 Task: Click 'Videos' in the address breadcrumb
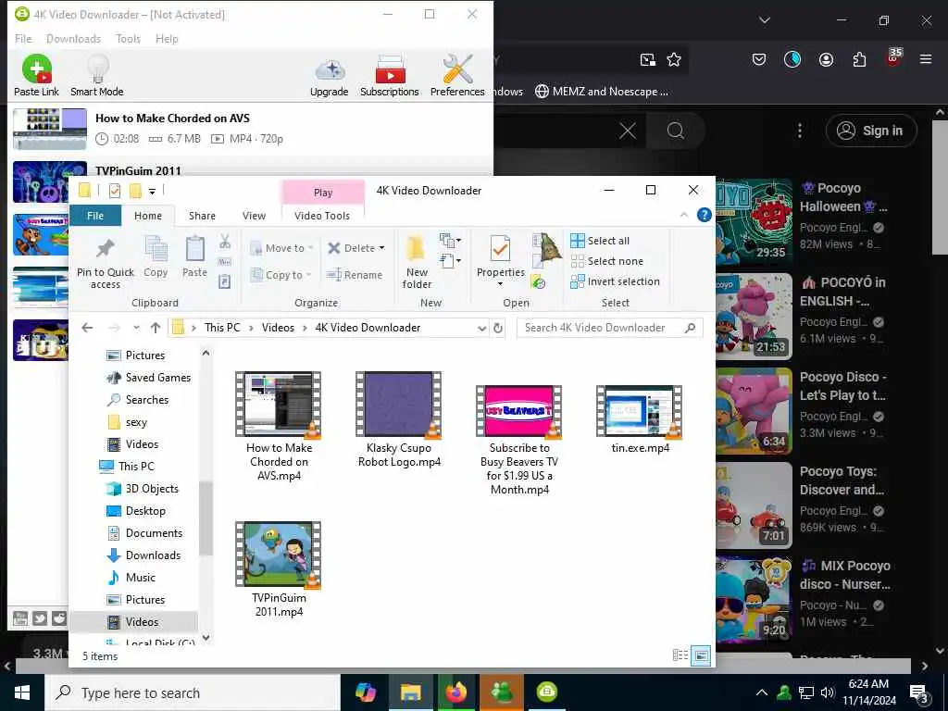[278, 328]
